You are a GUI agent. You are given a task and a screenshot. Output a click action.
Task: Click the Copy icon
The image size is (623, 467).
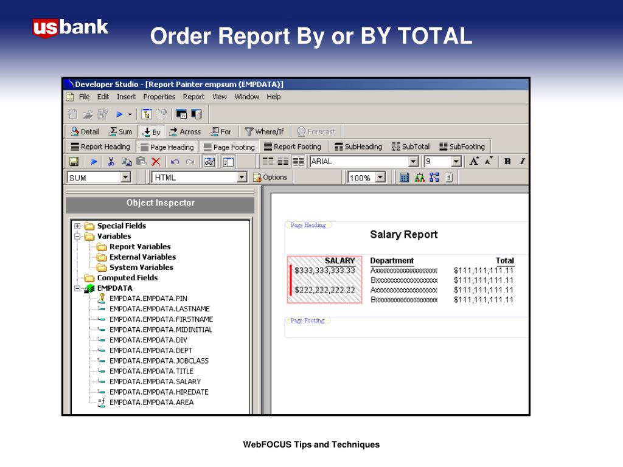tap(127, 162)
